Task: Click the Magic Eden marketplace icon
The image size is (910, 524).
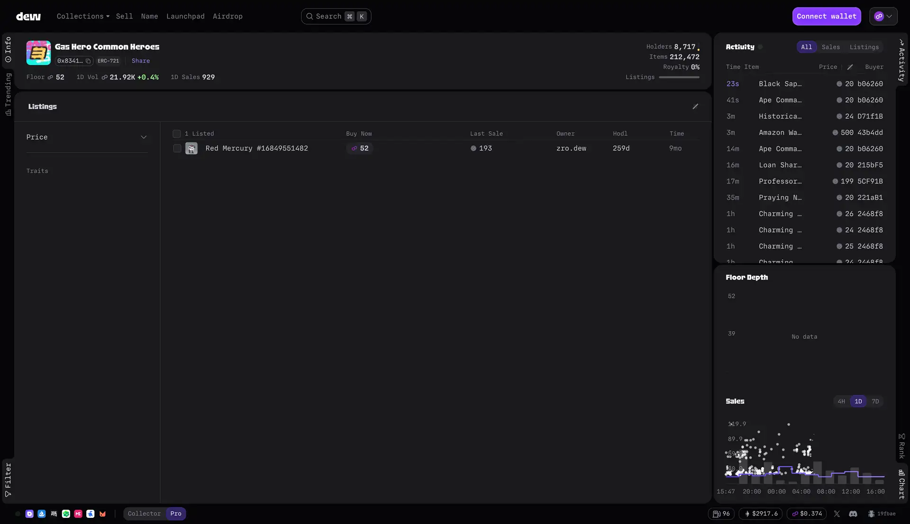Action: pos(78,514)
